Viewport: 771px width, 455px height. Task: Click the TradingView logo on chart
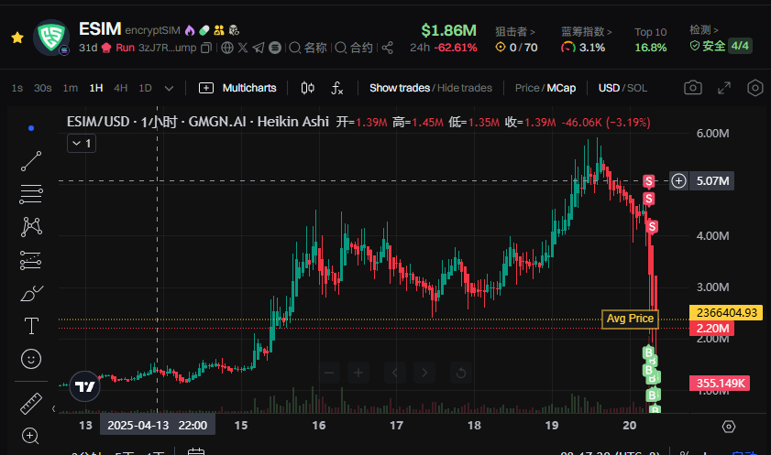[84, 386]
